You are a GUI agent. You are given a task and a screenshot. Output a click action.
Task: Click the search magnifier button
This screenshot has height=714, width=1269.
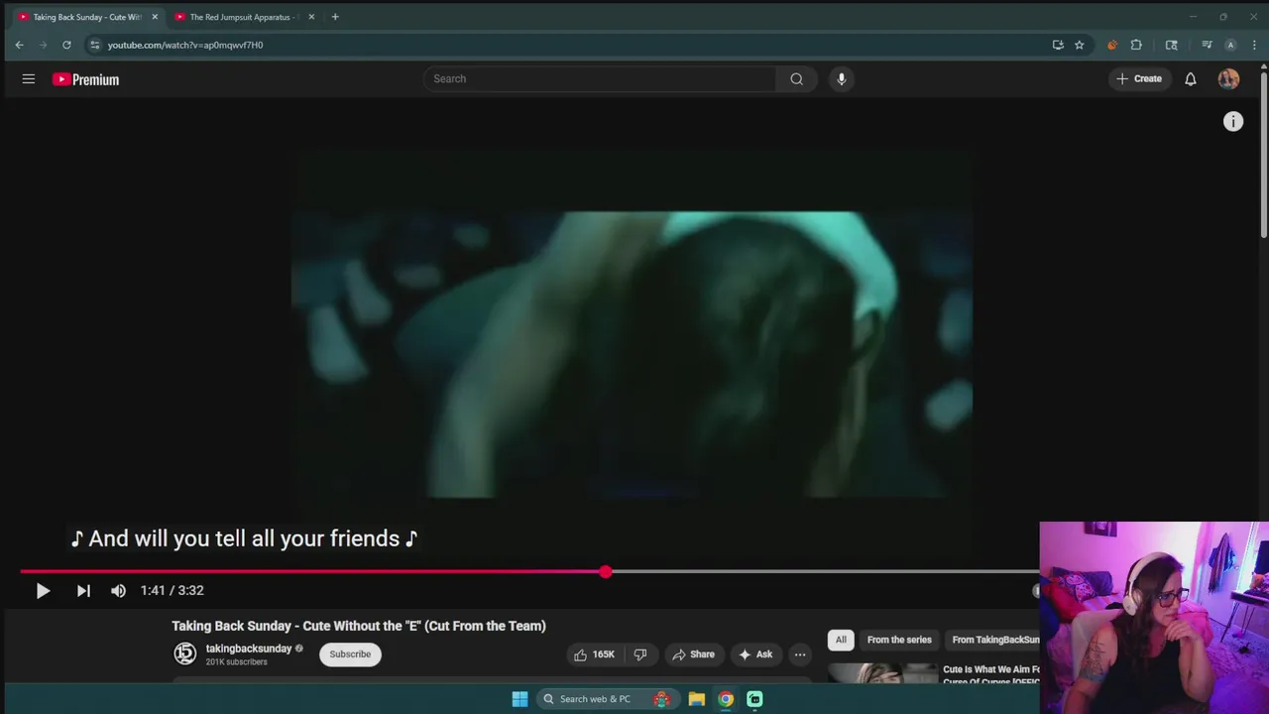coord(796,79)
